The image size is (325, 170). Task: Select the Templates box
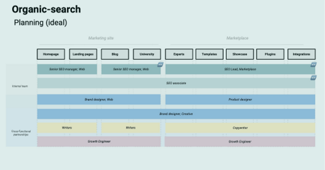click(x=209, y=54)
